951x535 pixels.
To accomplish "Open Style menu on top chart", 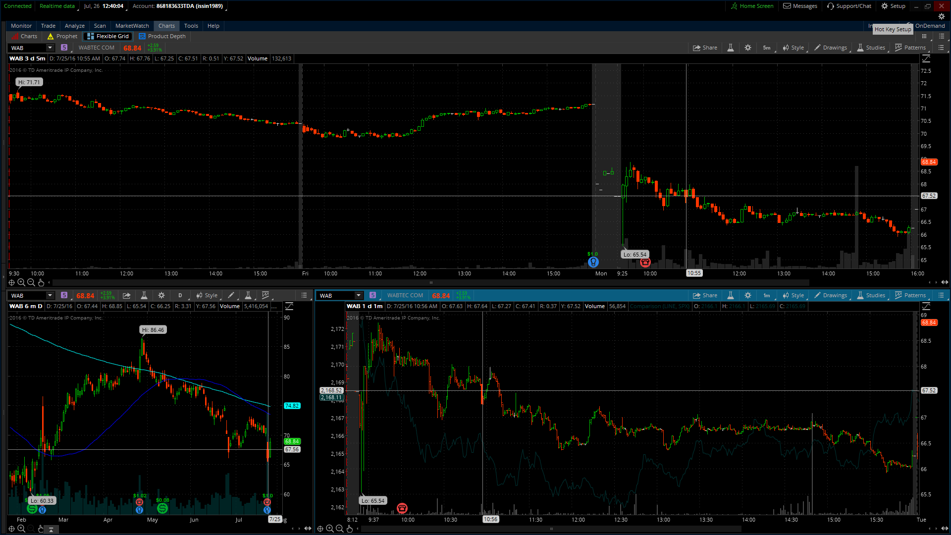I will tap(793, 48).
